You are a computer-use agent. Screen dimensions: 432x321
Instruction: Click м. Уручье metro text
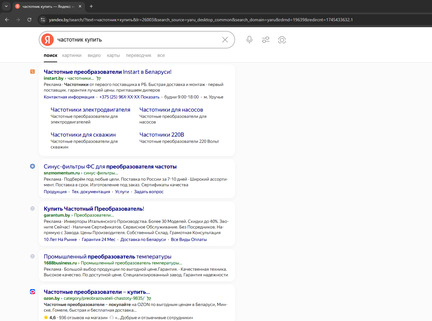[x=213, y=97]
